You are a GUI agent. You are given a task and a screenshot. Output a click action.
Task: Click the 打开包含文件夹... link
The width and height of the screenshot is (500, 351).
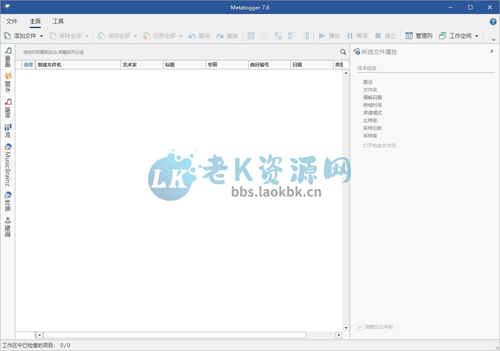(381, 146)
